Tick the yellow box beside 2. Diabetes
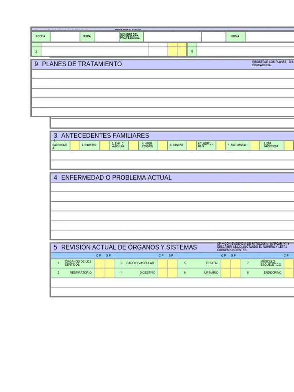The image size is (294, 392). (104, 145)
